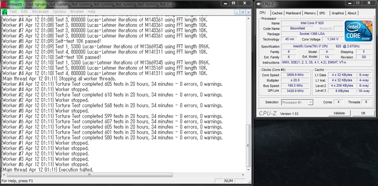
Task: Select the SPD tab
Action: tap(322, 13)
